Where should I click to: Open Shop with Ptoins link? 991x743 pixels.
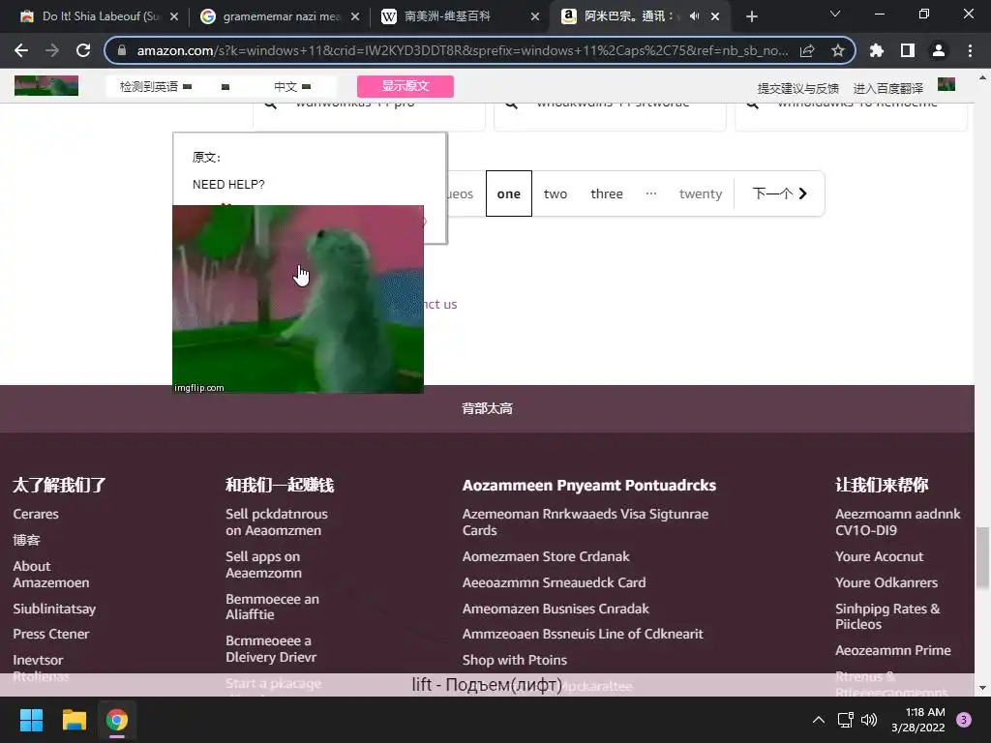pos(515,660)
